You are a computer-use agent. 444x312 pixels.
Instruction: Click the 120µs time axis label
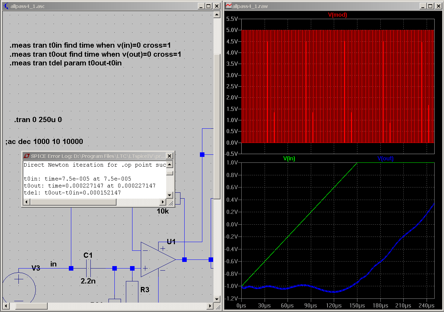pos(334,305)
